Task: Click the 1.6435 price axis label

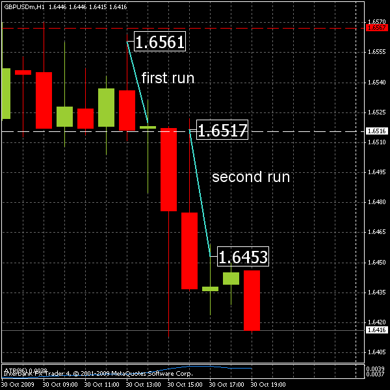Action: [x=376, y=292]
